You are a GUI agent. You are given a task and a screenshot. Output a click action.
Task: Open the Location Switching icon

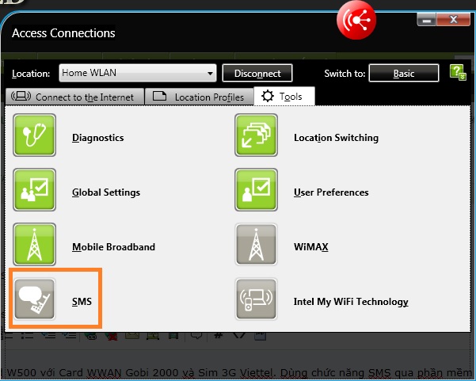pos(257,135)
